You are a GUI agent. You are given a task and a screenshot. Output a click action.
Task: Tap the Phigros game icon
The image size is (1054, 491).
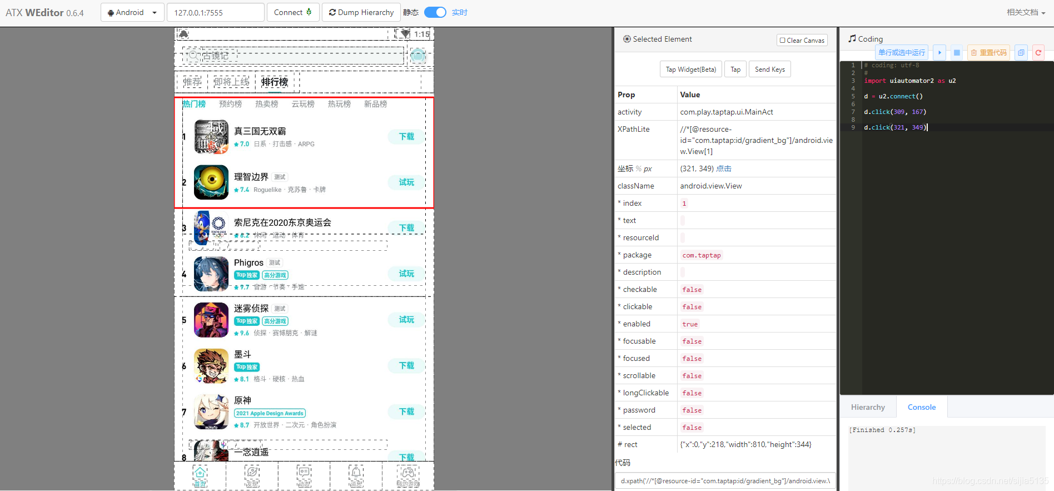tap(211, 274)
